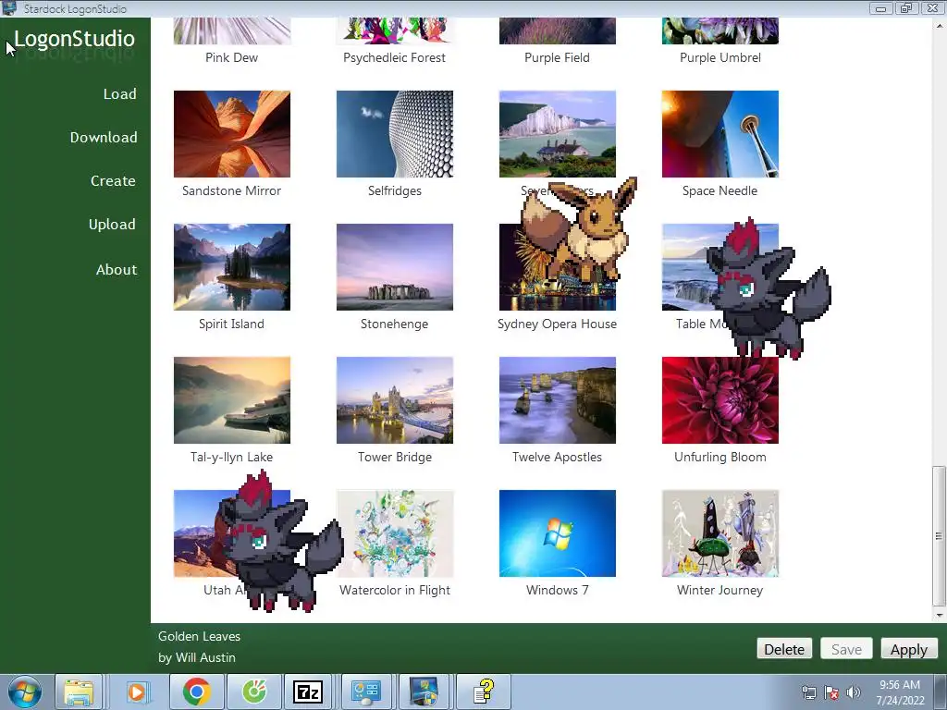Click the vertical scrollbar thumb
The width and height of the screenshot is (947, 710).
point(939,535)
